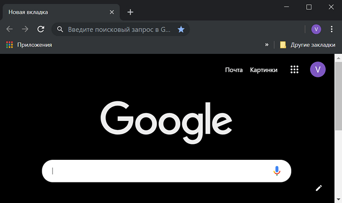Open the Почта link

click(x=234, y=70)
